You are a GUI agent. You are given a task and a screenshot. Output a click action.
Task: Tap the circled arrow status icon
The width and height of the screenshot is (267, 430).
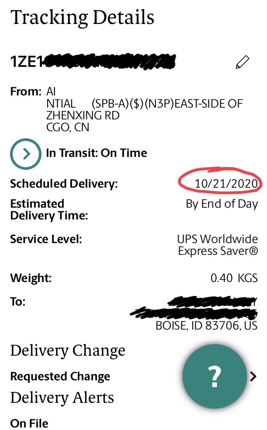[25, 154]
